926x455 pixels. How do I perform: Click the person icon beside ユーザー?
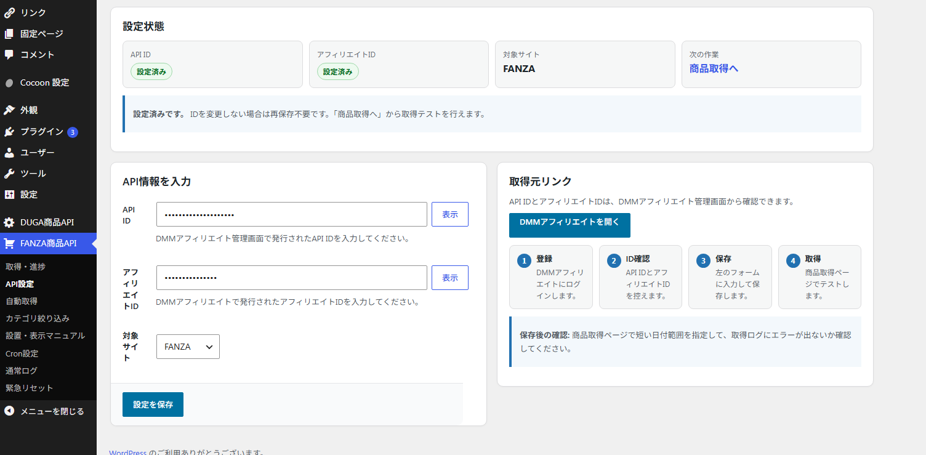point(9,152)
